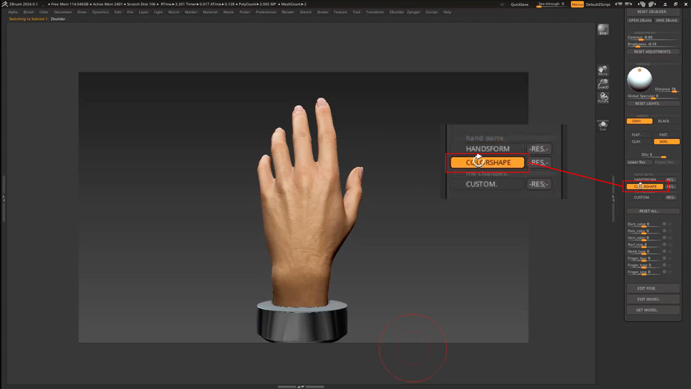The width and height of the screenshot is (691, 389).
Task: Select the Rotate navigation icon
Action: (x=603, y=97)
